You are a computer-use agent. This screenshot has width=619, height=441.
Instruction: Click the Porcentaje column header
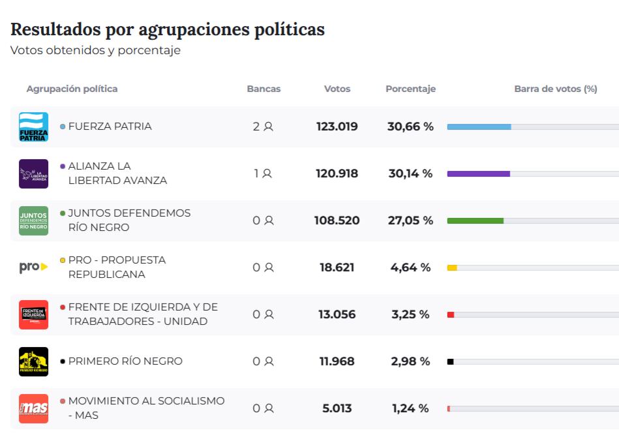tap(410, 89)
